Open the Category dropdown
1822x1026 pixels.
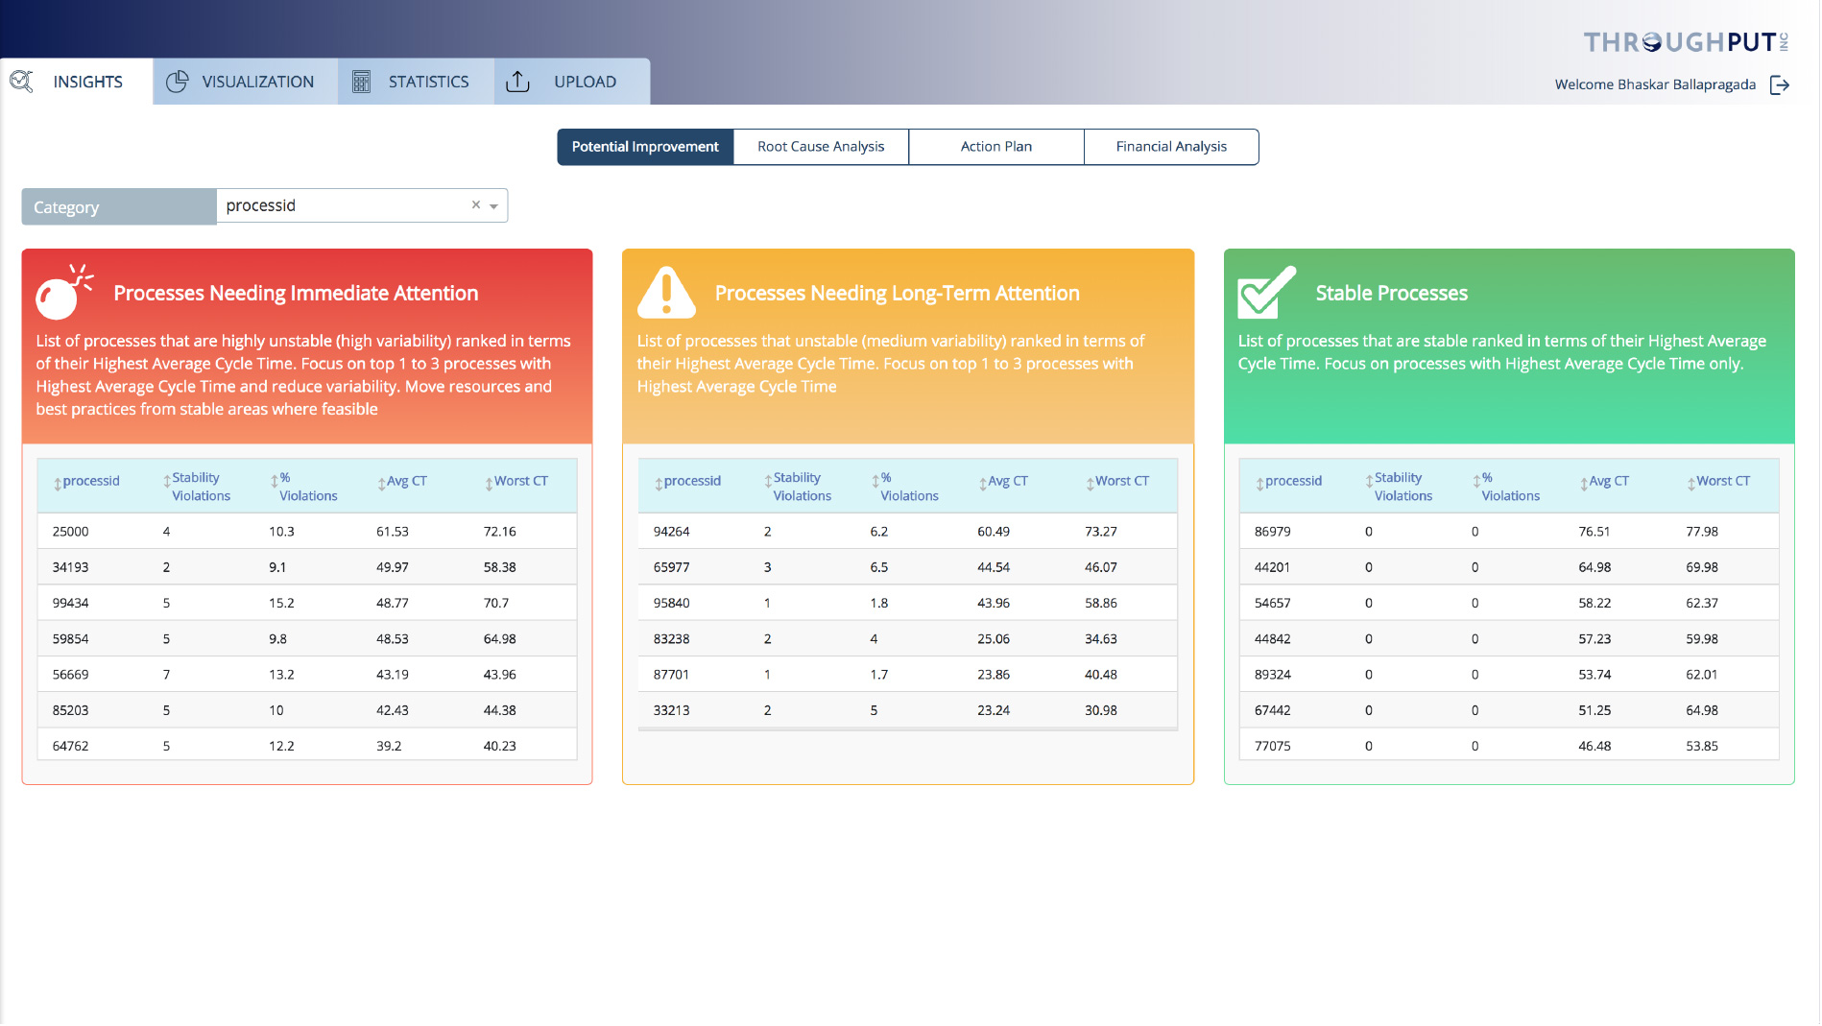point(117,205)
